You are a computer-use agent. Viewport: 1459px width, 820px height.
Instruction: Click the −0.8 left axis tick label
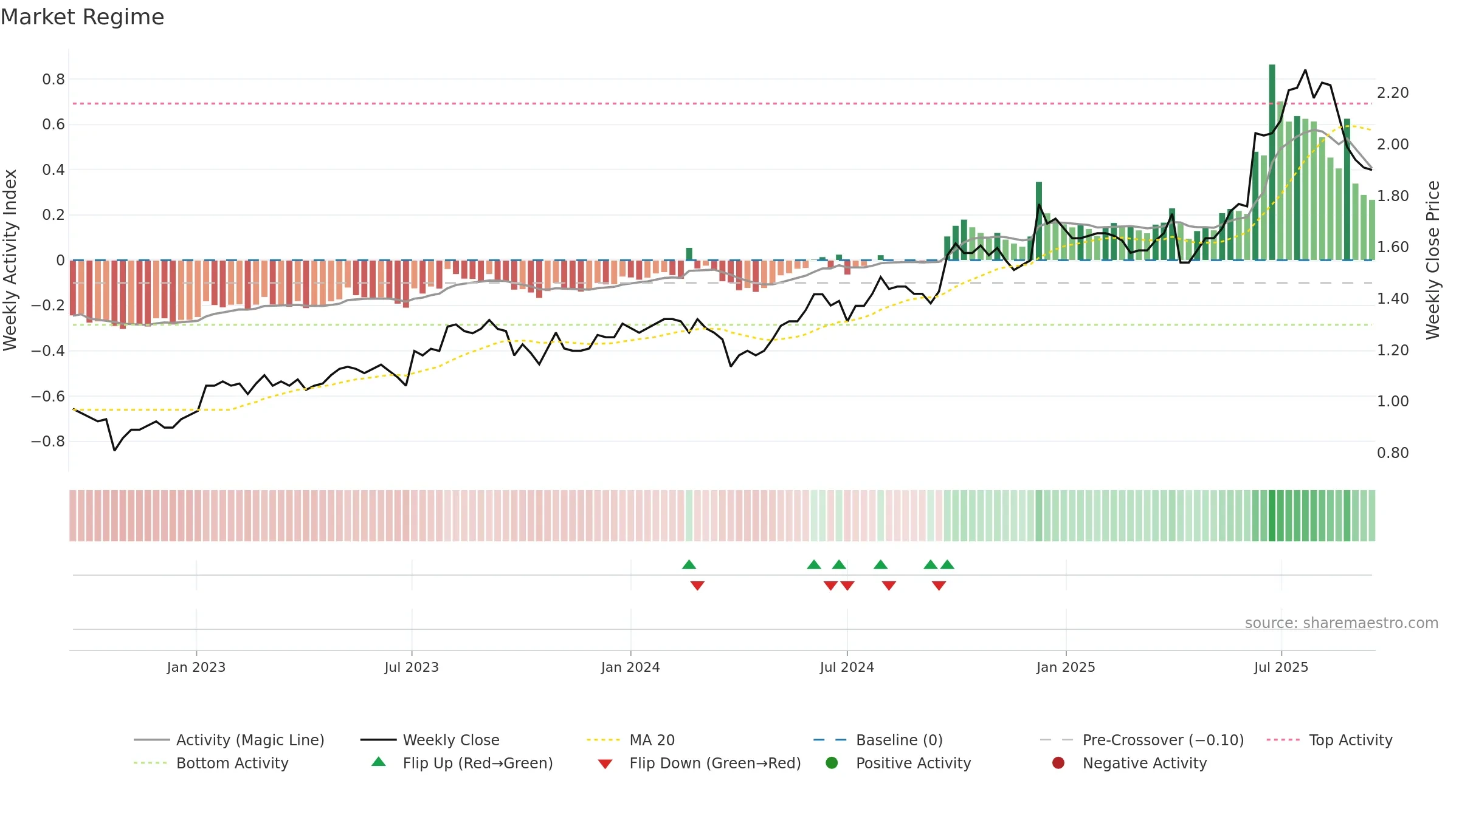point(47,441)
